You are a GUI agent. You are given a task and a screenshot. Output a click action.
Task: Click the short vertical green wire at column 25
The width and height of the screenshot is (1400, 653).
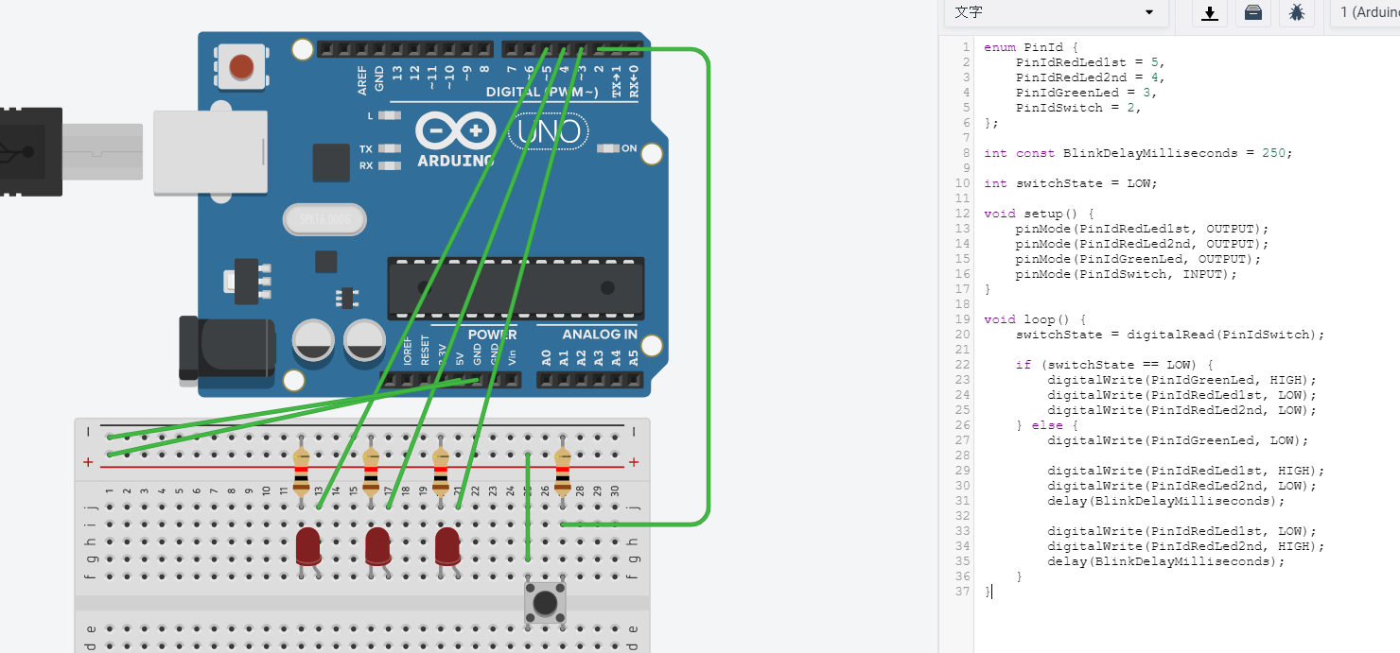(528, 506)
